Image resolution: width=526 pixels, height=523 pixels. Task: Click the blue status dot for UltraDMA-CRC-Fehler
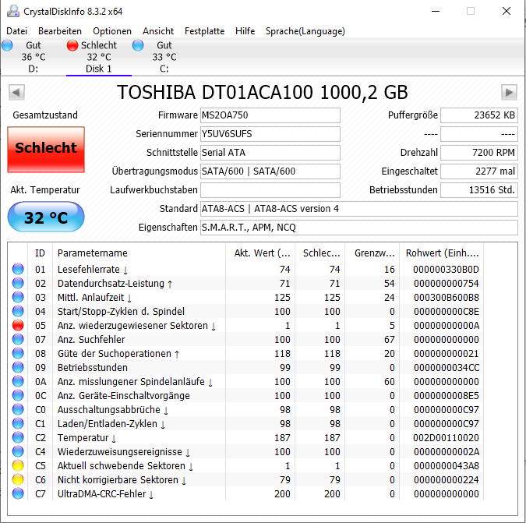[18, 494]
